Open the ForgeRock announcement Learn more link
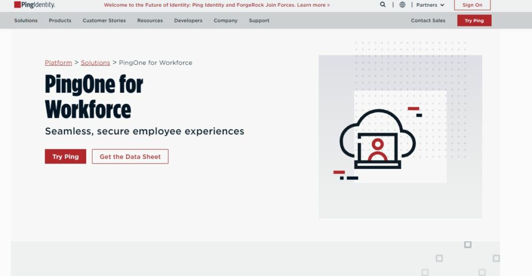The height and width of the screenshot is (276, 532). [x=313, y=5]
